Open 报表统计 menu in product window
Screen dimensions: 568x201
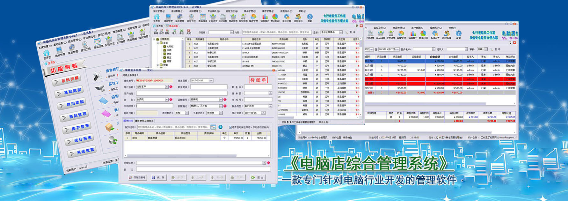[x=286, y=11]
